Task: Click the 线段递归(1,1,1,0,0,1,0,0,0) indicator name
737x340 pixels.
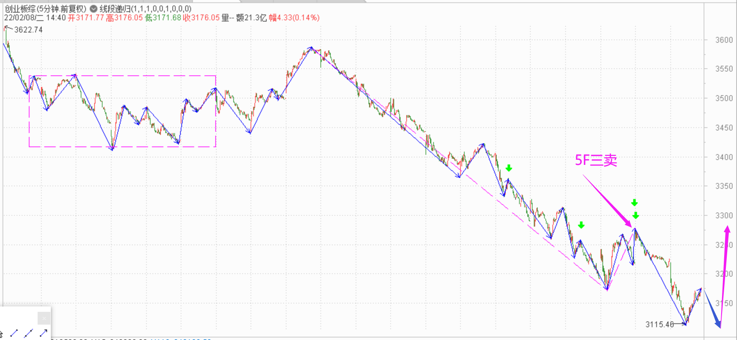Action: pyautogui.click(x=145, y=9)
